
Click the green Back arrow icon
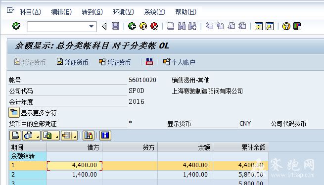[132, 26]
